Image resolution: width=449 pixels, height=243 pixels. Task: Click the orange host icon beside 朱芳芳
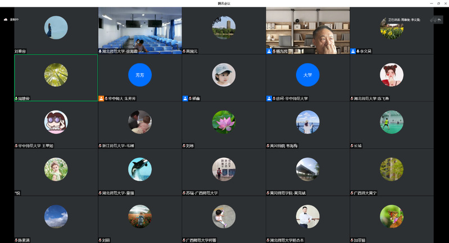pos(101,98)
